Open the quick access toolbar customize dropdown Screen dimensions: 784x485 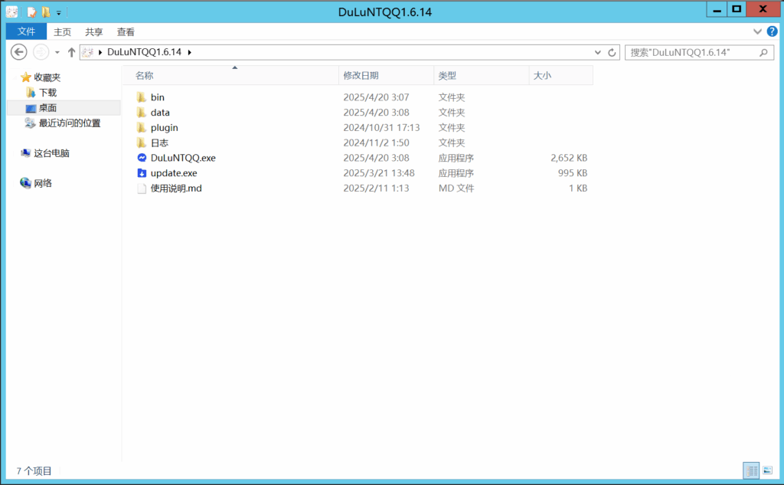click(58, 12)
